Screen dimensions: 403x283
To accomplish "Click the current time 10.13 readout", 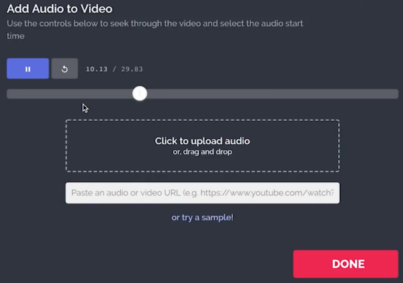I will 97,69.
